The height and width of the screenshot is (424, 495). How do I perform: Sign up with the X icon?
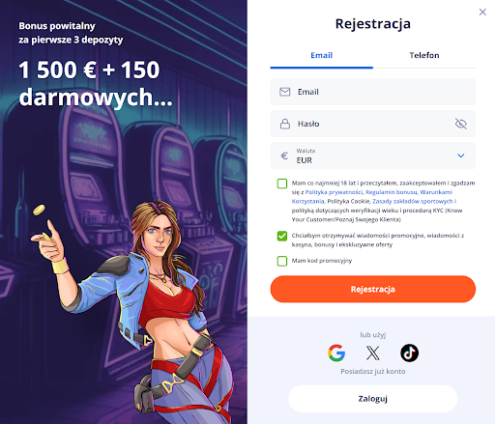click(x=373, y=353)
